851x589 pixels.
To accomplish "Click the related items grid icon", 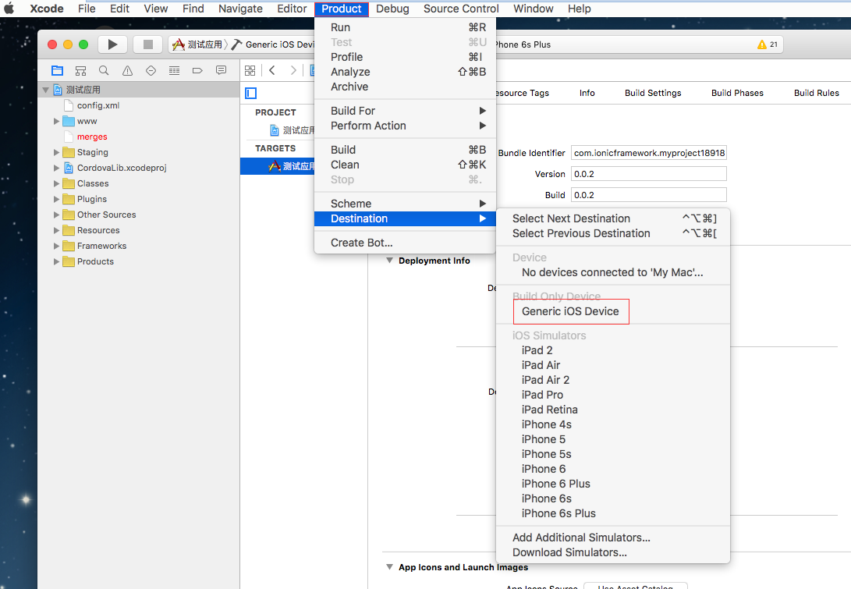I will click(x=250, y=70).
